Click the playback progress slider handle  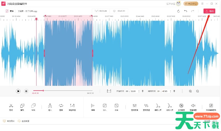43,91
